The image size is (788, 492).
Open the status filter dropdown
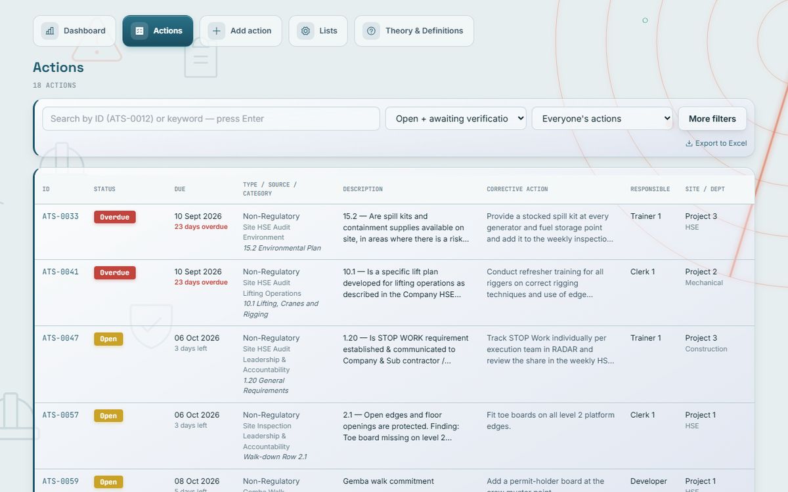(456, 119)
